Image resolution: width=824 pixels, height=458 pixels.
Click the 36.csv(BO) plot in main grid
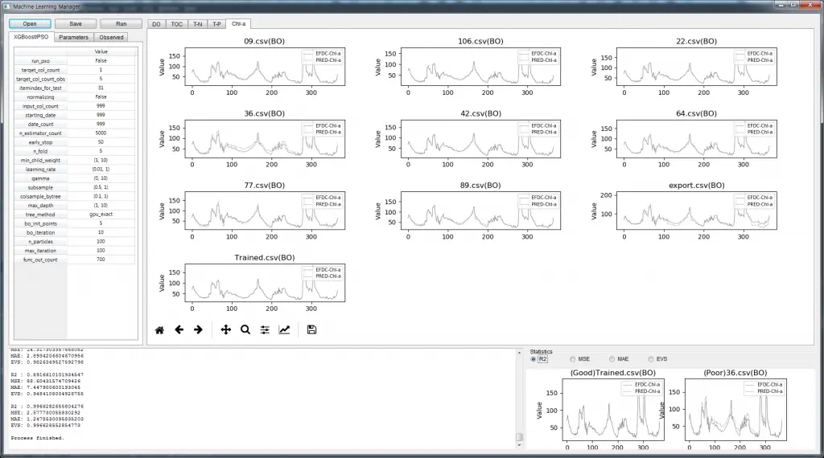tap(265, 138)
